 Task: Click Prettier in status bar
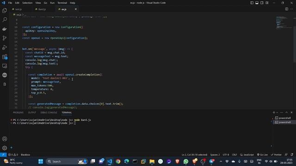pyautogui.click(x=276, y=155)
